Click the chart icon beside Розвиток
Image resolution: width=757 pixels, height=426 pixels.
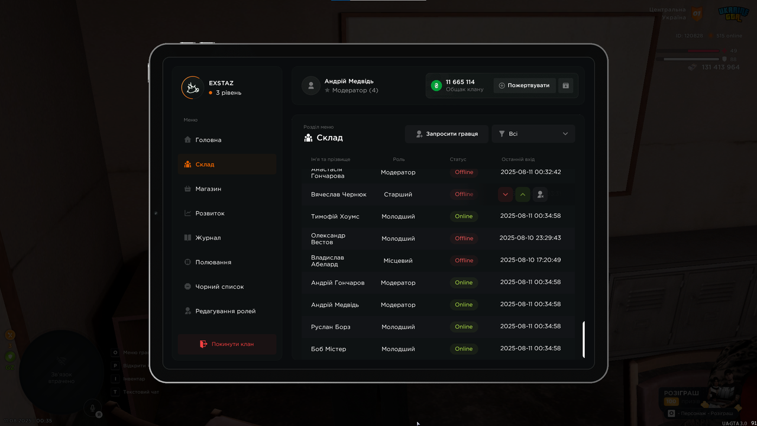[187, 213]
